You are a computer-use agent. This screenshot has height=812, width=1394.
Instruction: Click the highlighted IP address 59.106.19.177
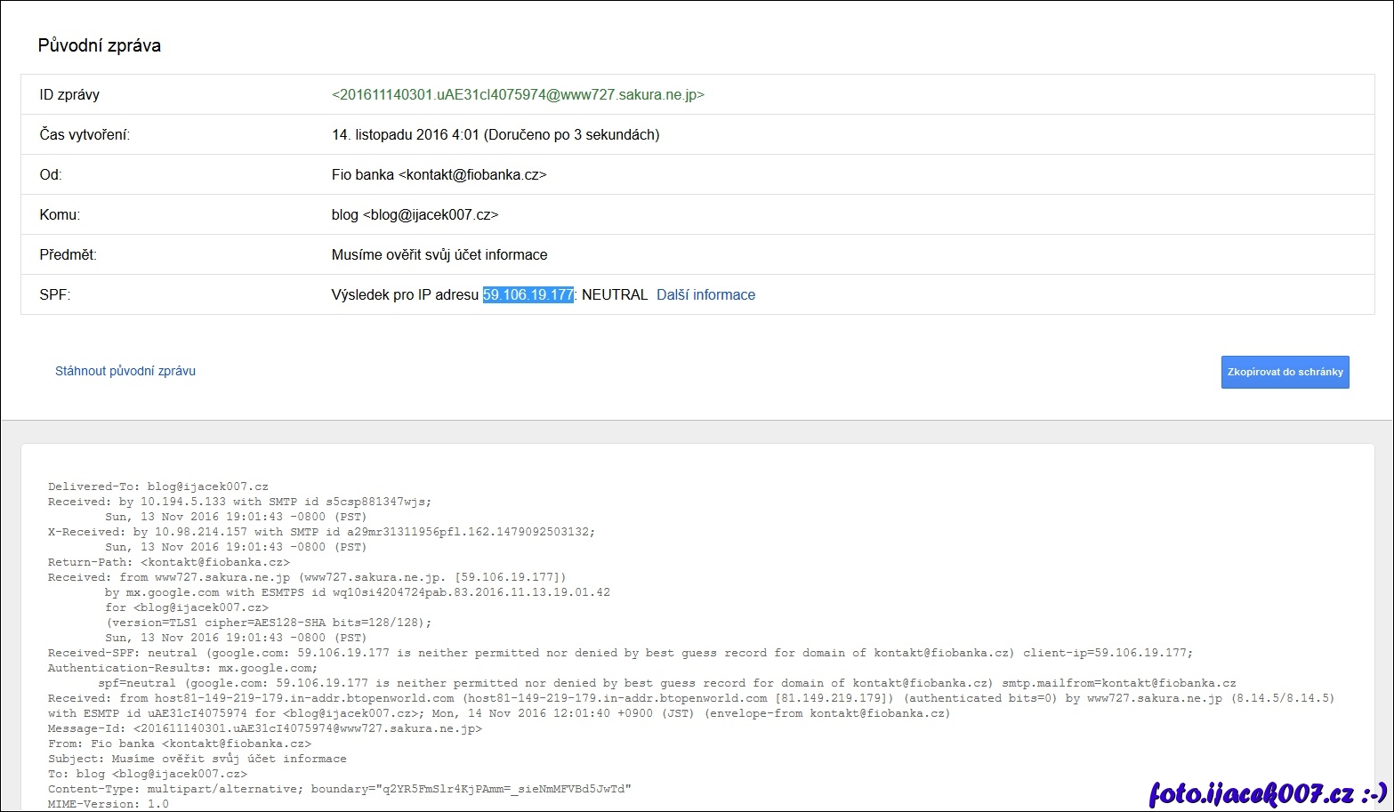(528, 294)
